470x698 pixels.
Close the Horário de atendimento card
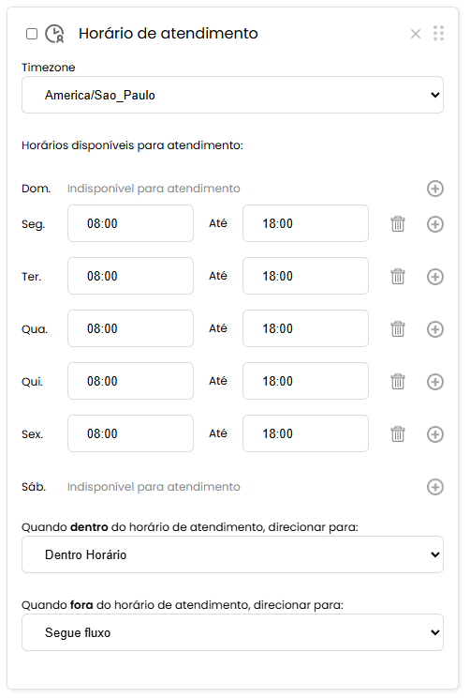pos(416,34)
